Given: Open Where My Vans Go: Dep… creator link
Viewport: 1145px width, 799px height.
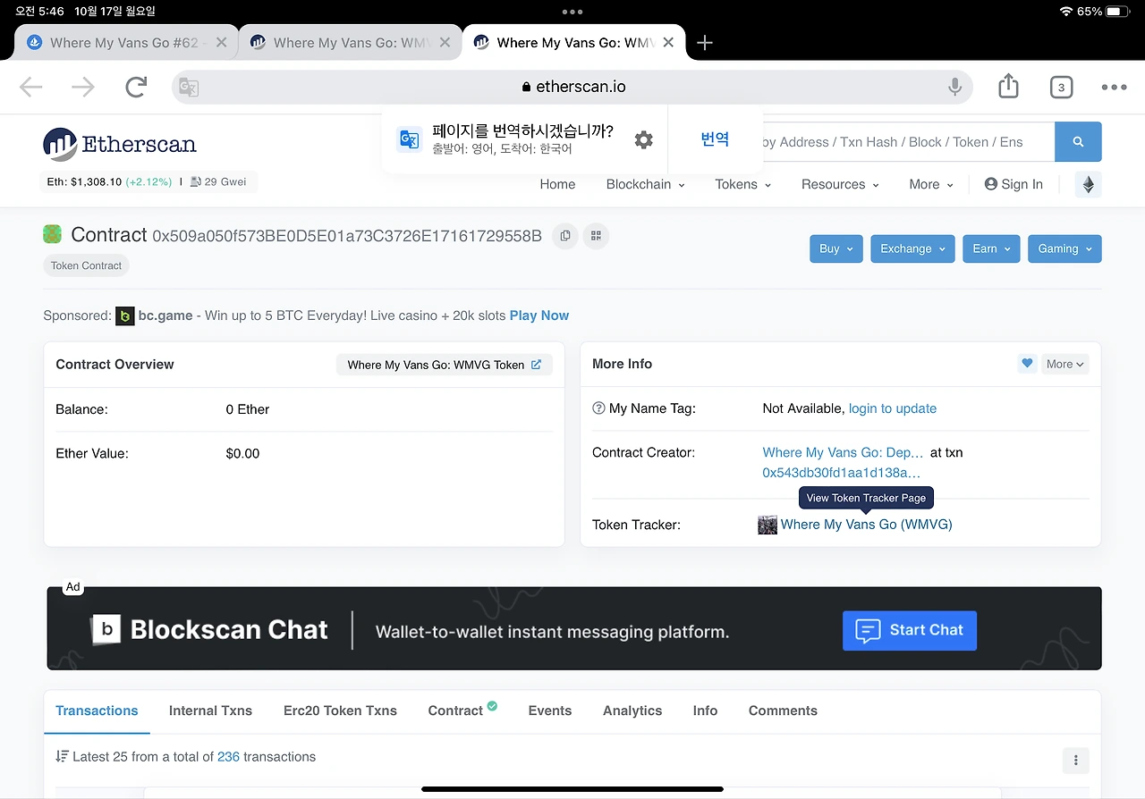Looking at the screenshot, I should click(x=844, y=452).
